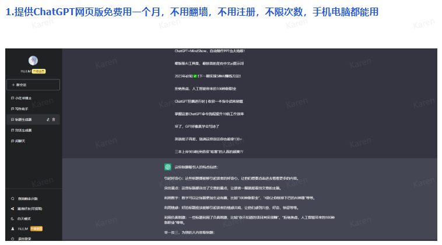Viewport: 442px width, 245px height.
Task: Click the green ChatGPT logo icon
Action: click(168, 167)
